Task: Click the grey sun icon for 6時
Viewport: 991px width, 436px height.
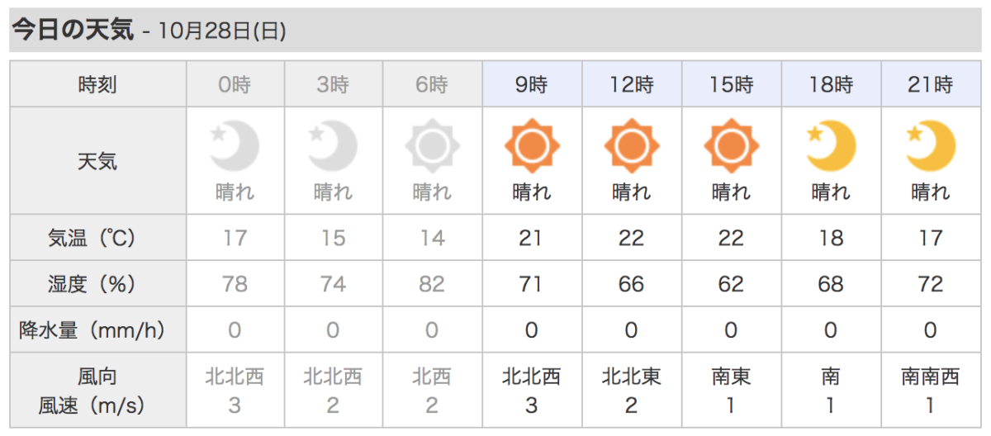Action: tap(432, 148)
